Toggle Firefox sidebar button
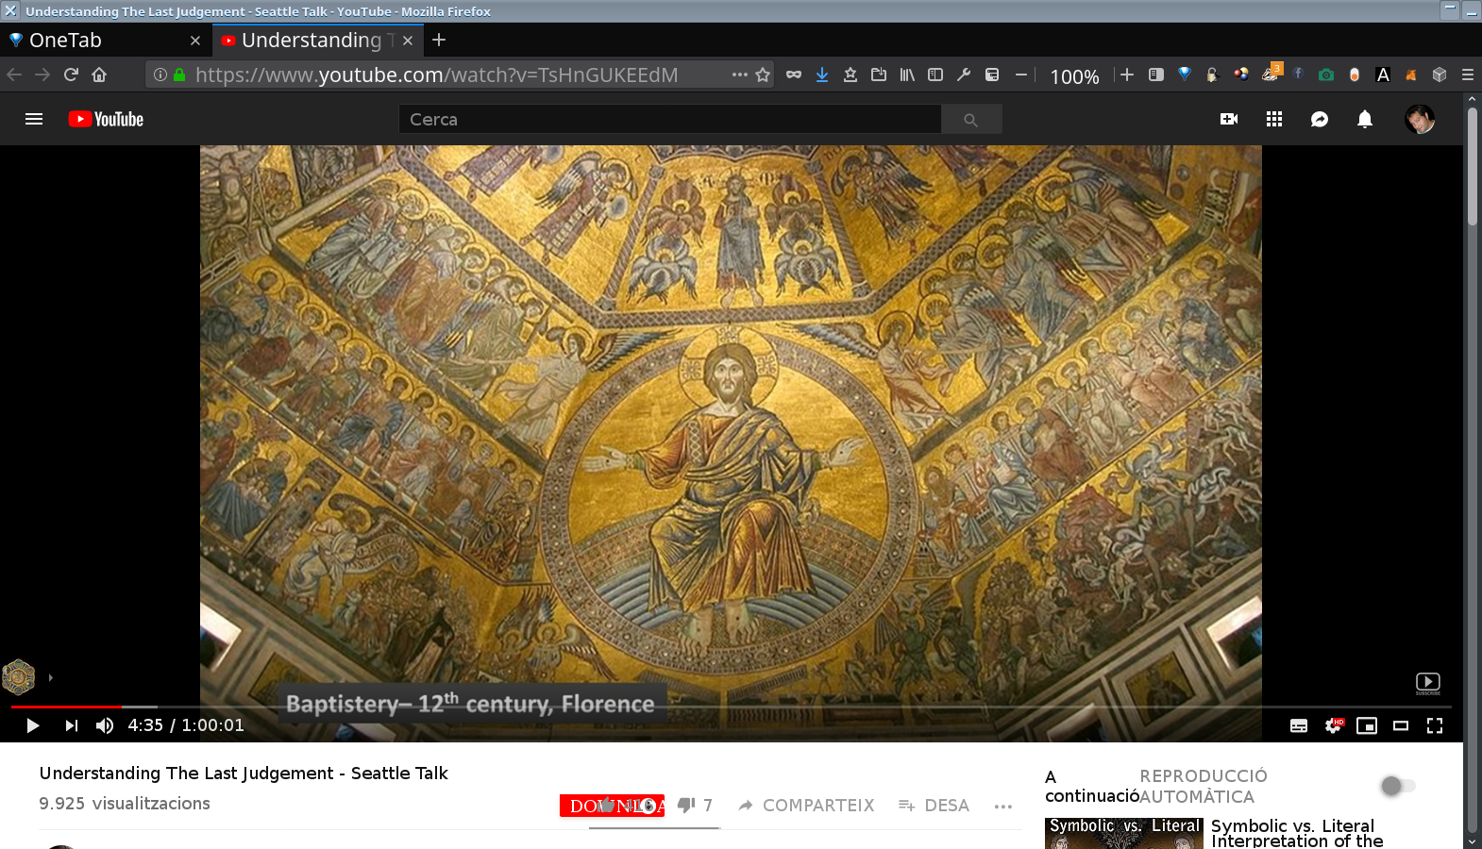This screenshot has height=849, width=1482. (935, 75)
